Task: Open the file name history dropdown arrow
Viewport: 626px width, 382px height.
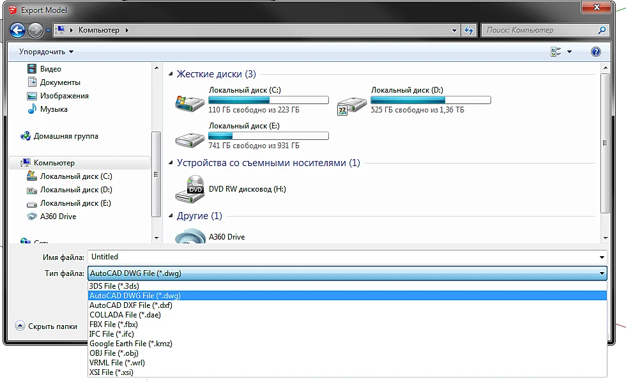Action: 602,257
